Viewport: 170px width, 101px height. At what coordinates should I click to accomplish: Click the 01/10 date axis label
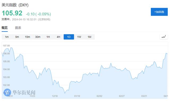(77, 96)
